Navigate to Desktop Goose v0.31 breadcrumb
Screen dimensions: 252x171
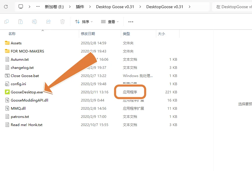115,7
